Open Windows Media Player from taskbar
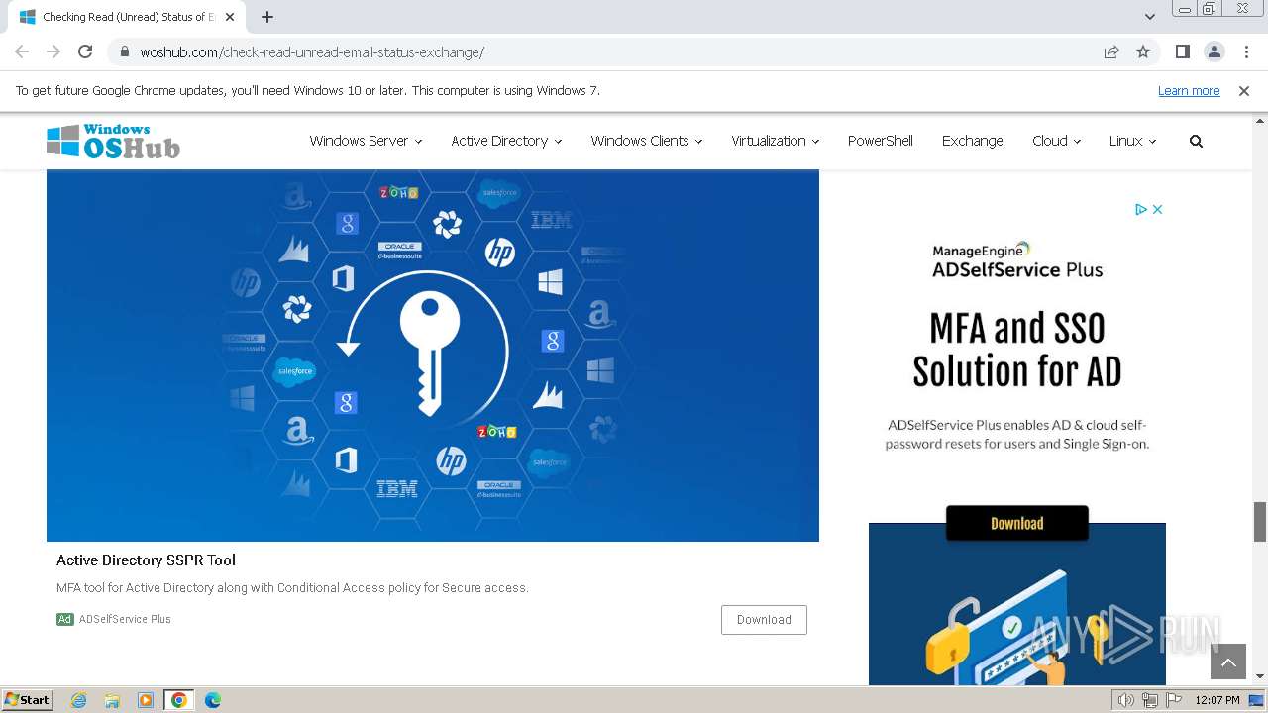 [x=146, y=700]
